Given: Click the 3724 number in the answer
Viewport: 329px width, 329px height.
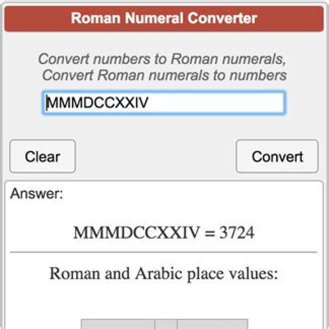Looking at the screenshot, I should (x=237, y=233).
